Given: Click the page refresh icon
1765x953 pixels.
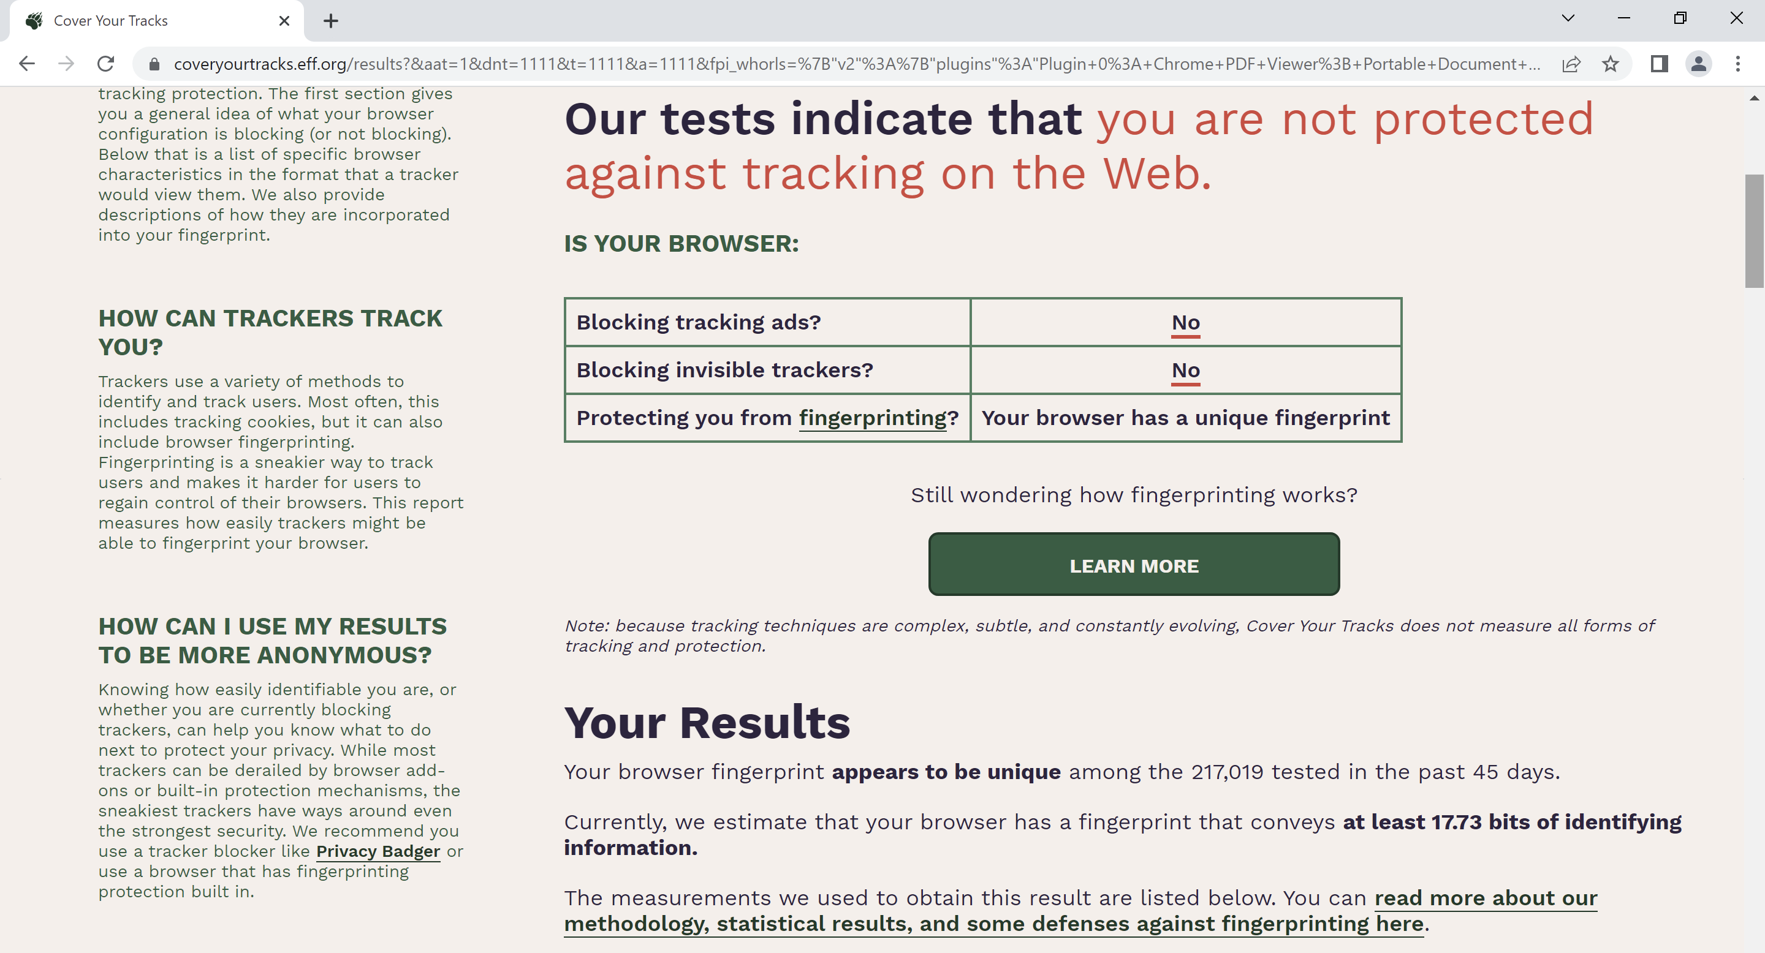Looking at the screenshot, I should (107, 63).
